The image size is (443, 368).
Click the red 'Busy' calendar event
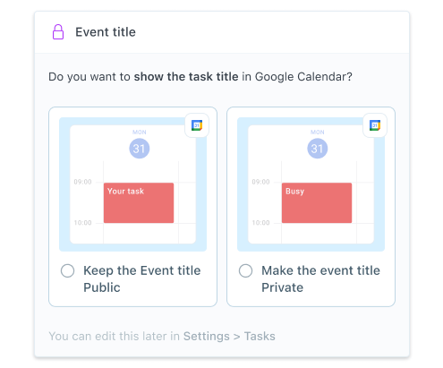(317, 203)
